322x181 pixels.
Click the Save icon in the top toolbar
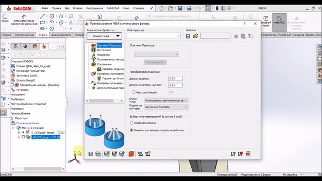pos(180,8)
